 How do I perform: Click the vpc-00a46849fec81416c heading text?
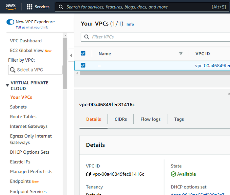(x=107, y=105)
